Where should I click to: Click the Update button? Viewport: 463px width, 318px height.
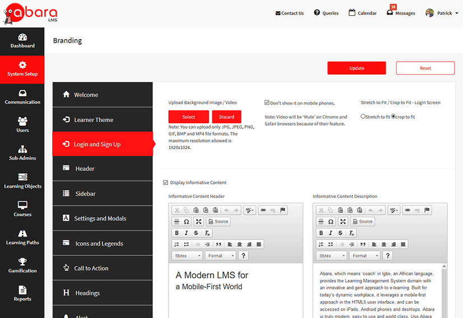pyautogui.click(x=356, y=68)
